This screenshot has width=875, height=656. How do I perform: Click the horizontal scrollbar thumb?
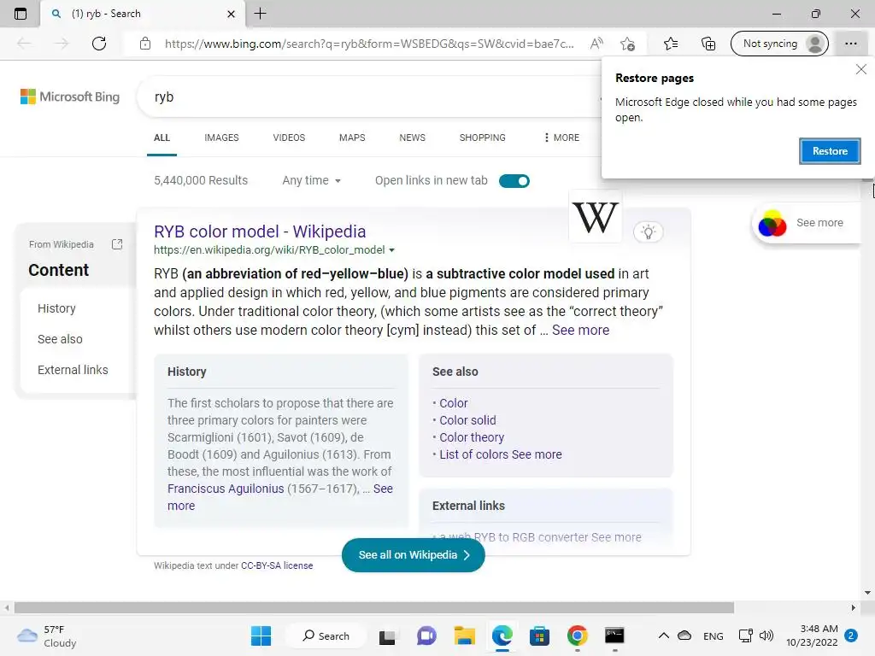[x=374, y=607]
